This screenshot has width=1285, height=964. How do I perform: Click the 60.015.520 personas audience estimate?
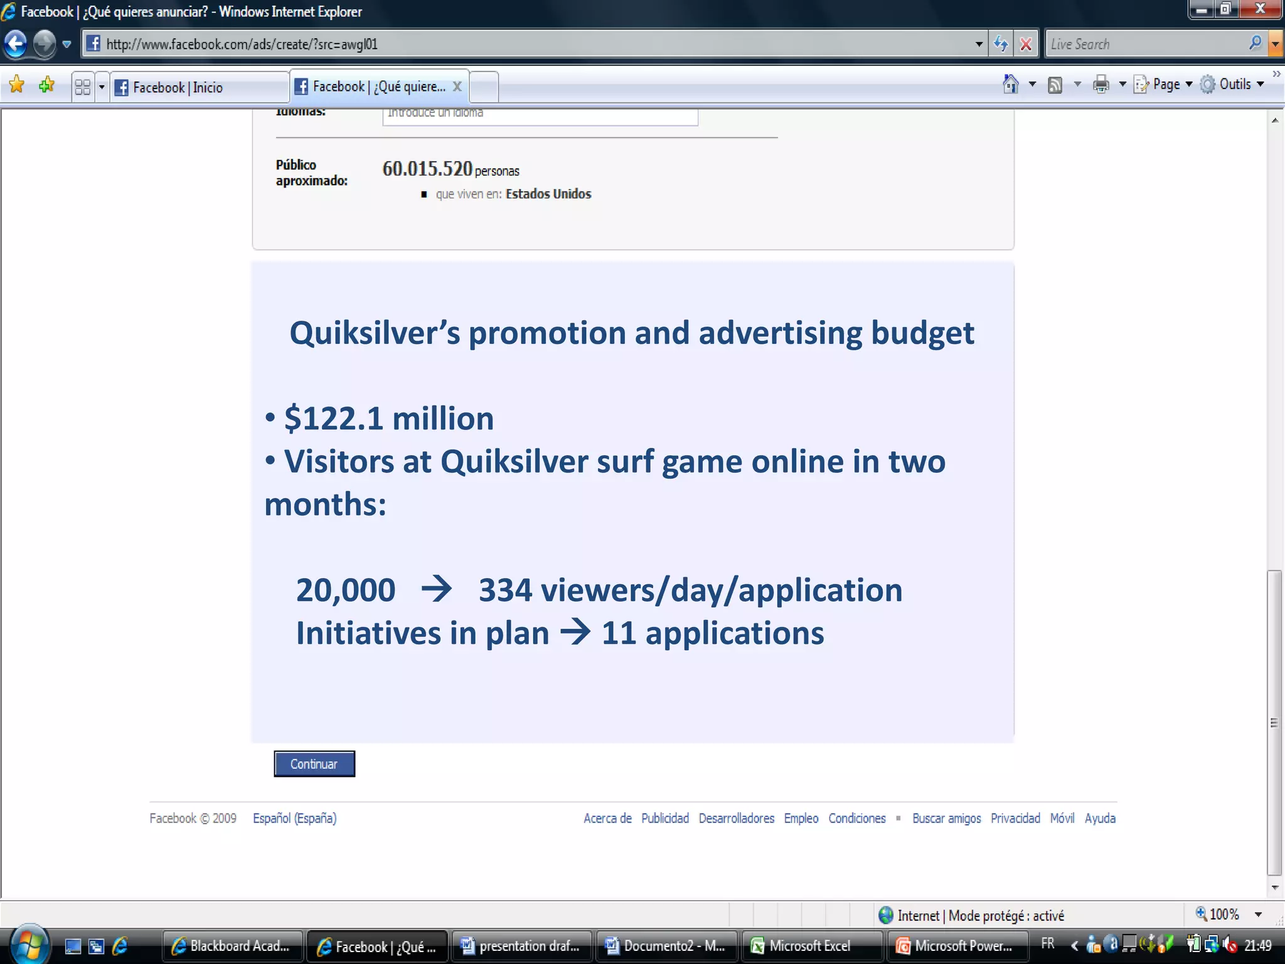point(451,169)
